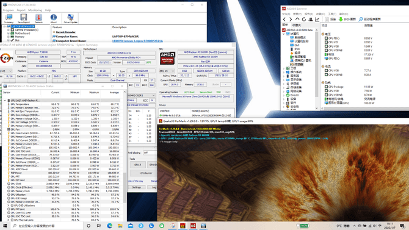Open Sensors via the thermometer icon
This screenshot has height=230, width=409.
(38, 18)
